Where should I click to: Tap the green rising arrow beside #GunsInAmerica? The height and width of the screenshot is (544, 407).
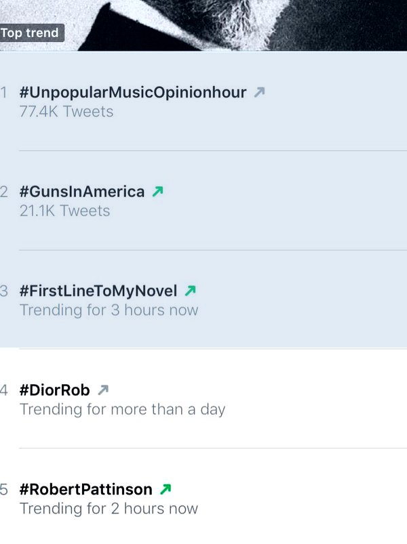(x=157, y=191)
